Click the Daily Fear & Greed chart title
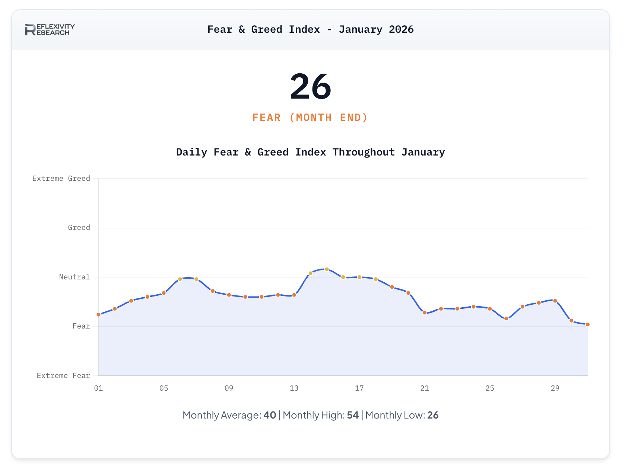The image size is (625, 471). point(310,152)
